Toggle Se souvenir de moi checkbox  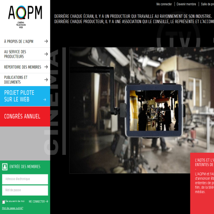point(3,202)
